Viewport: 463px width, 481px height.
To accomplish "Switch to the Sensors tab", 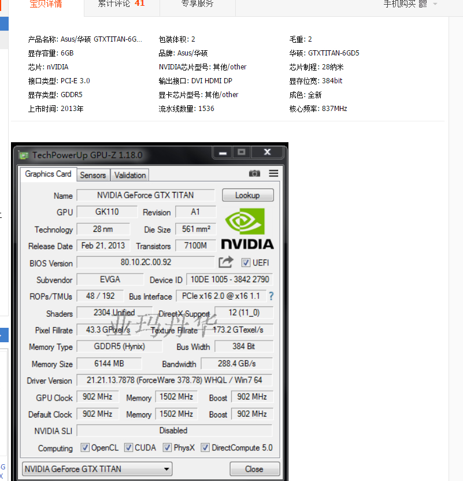I will click(93, 175).
